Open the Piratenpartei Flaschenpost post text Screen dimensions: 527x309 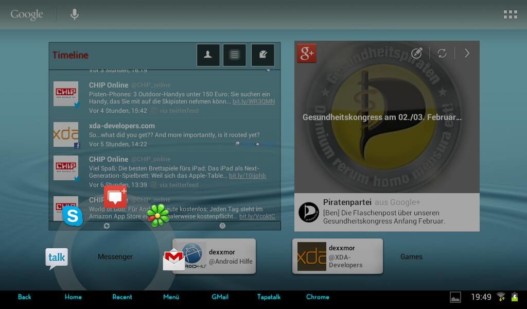tap(384, 217)
